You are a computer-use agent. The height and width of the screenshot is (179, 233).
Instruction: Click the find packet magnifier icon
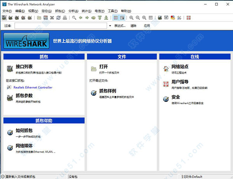click(74, 18)
